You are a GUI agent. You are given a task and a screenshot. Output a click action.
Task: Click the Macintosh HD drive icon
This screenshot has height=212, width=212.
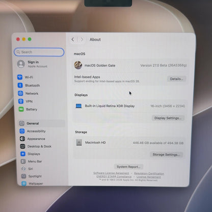(x=79, y=142)
